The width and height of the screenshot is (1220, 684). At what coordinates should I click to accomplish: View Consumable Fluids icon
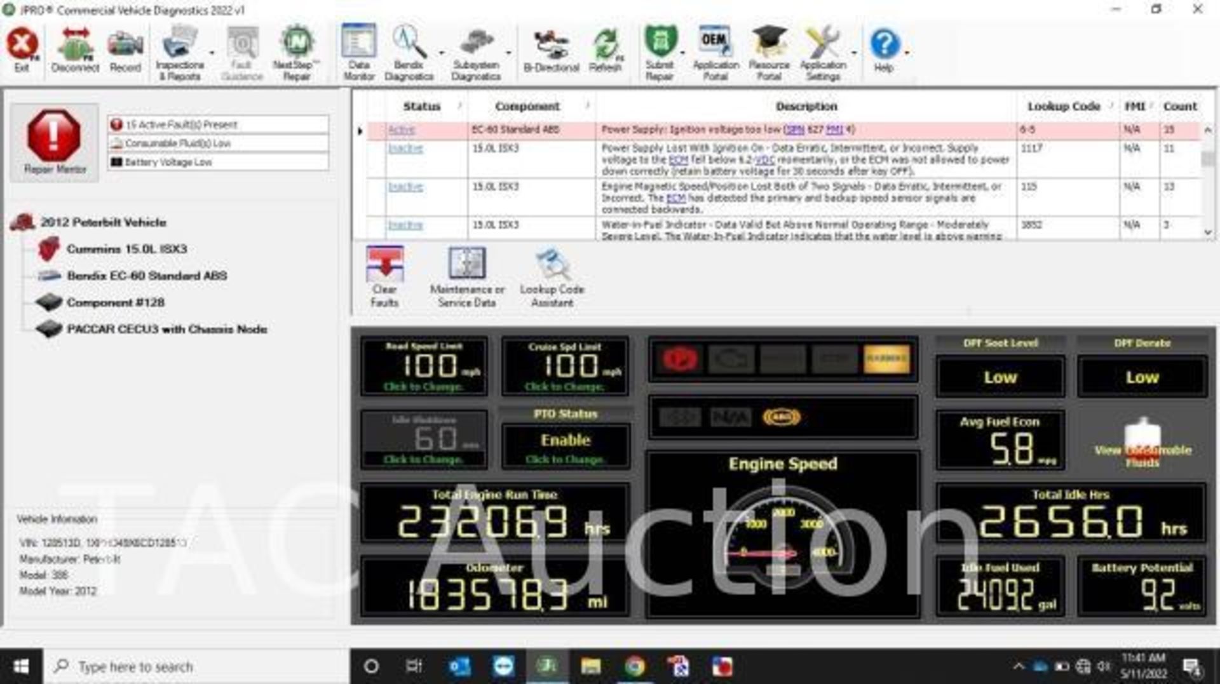pos(1142,443)
